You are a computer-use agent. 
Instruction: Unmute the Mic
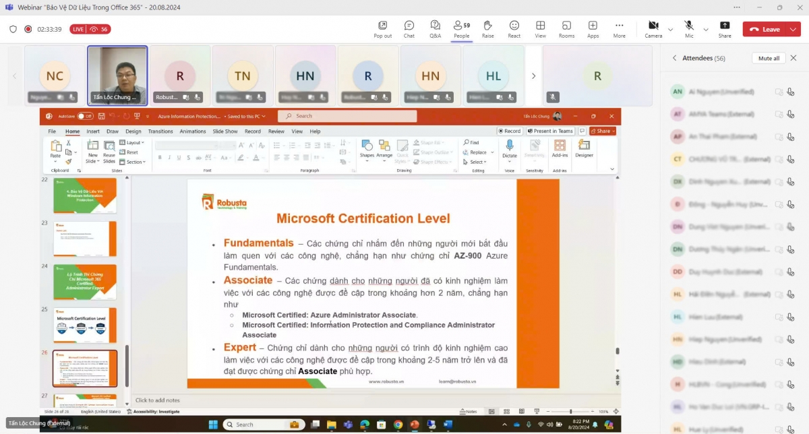pyautogui.click(x=689, y=29)
